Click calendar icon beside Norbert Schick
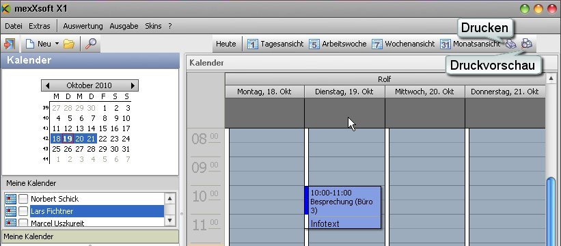561x246 pixels. coord(11,199)
